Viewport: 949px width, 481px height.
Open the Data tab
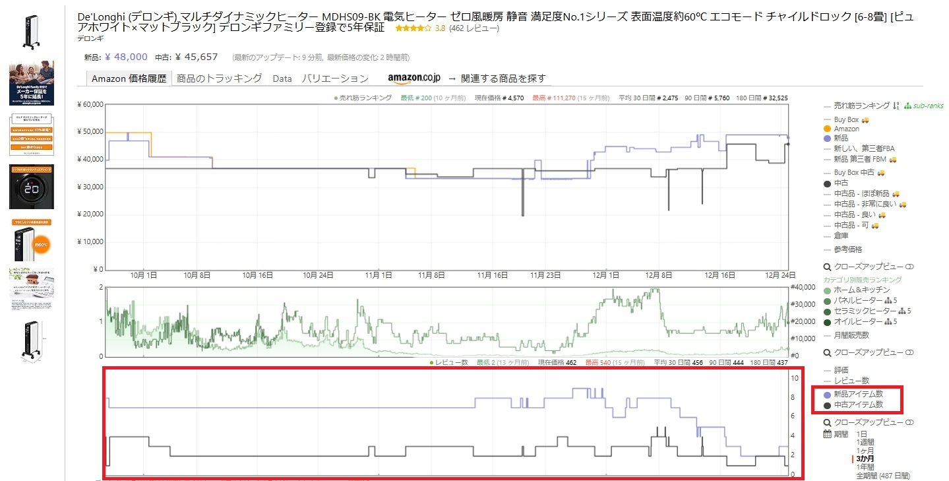(282, 79)
